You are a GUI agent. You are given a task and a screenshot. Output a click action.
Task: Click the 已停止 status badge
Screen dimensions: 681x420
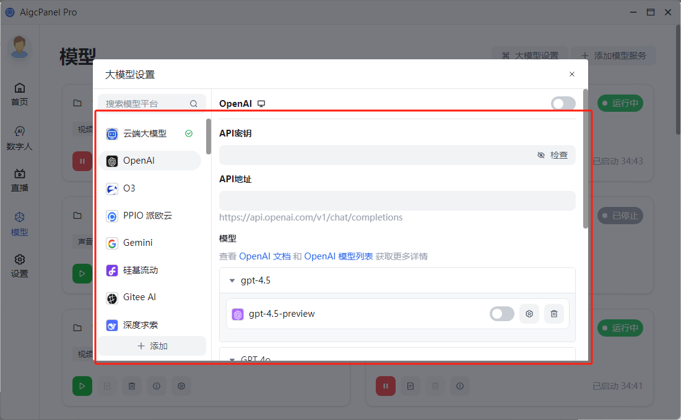(620, 216)
